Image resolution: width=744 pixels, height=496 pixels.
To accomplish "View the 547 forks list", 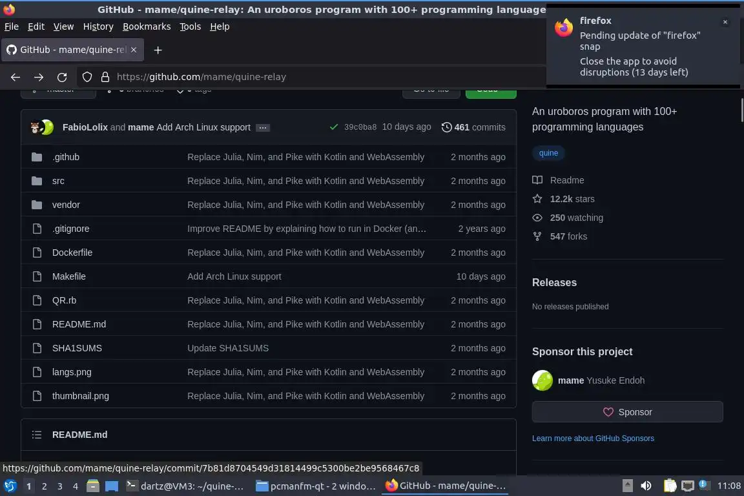I will pos(559,236).
